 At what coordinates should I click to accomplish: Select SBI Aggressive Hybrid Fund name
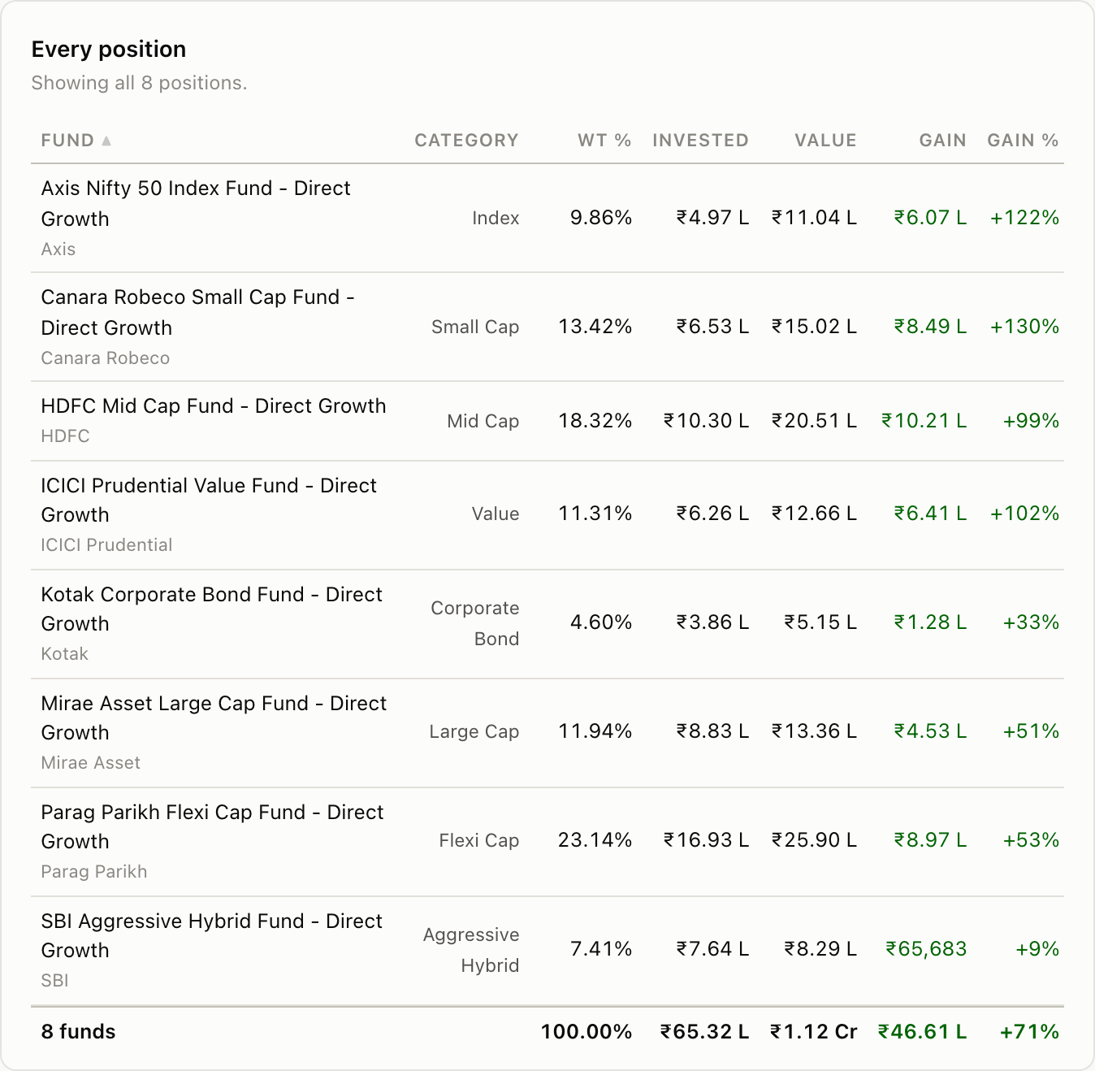point(211,935)
